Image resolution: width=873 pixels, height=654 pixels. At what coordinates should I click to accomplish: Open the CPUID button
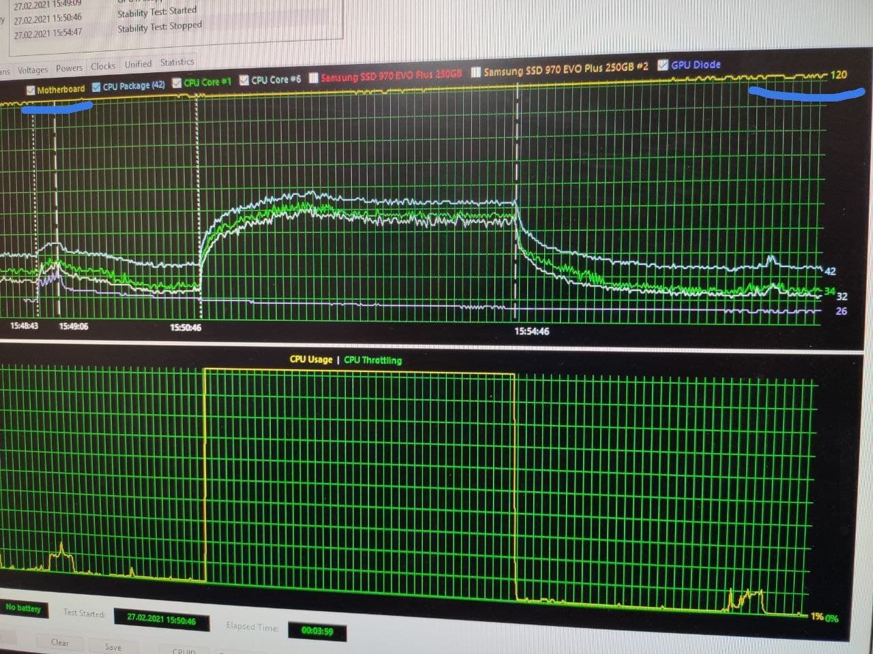[x=184, y=651]
